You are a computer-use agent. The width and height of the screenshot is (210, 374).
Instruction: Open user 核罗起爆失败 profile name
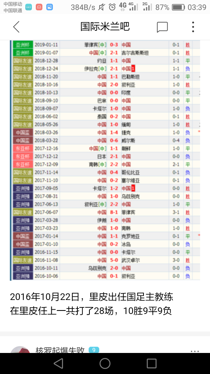point(60,350)
